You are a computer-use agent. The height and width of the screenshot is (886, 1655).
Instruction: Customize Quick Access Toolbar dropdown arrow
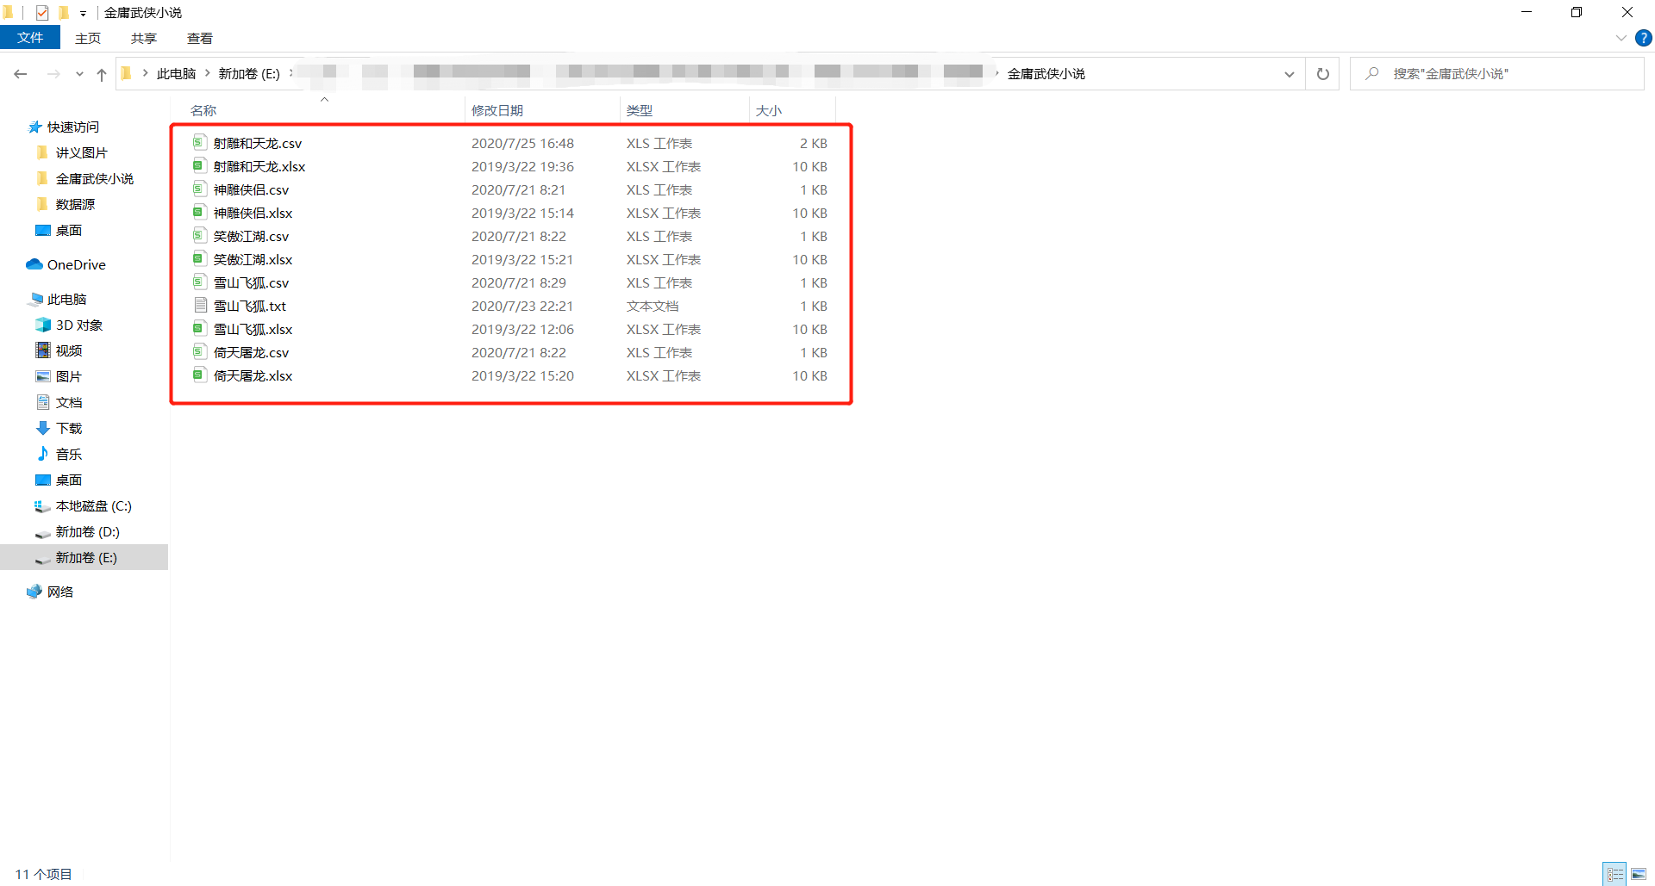point(83,13)
